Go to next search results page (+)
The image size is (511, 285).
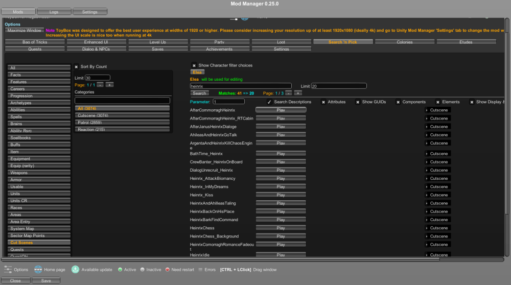click(298, 93)
